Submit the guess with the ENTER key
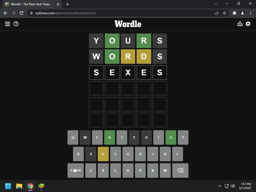 click(x=75, y=170)
